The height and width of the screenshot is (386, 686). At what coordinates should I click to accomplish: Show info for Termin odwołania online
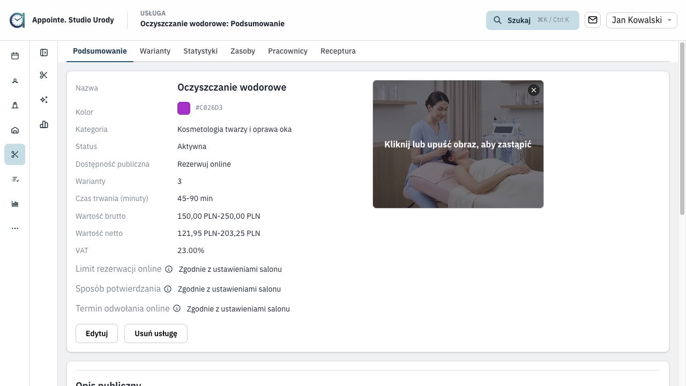(x=177, y=309)
